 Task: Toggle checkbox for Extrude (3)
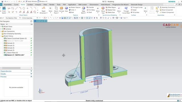[5, 46]
